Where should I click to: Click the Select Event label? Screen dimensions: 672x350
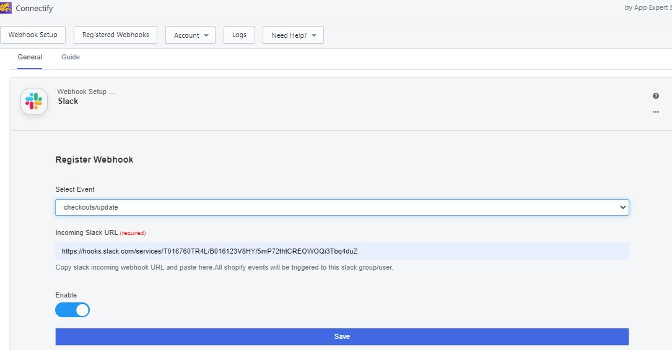click(75, 189)
